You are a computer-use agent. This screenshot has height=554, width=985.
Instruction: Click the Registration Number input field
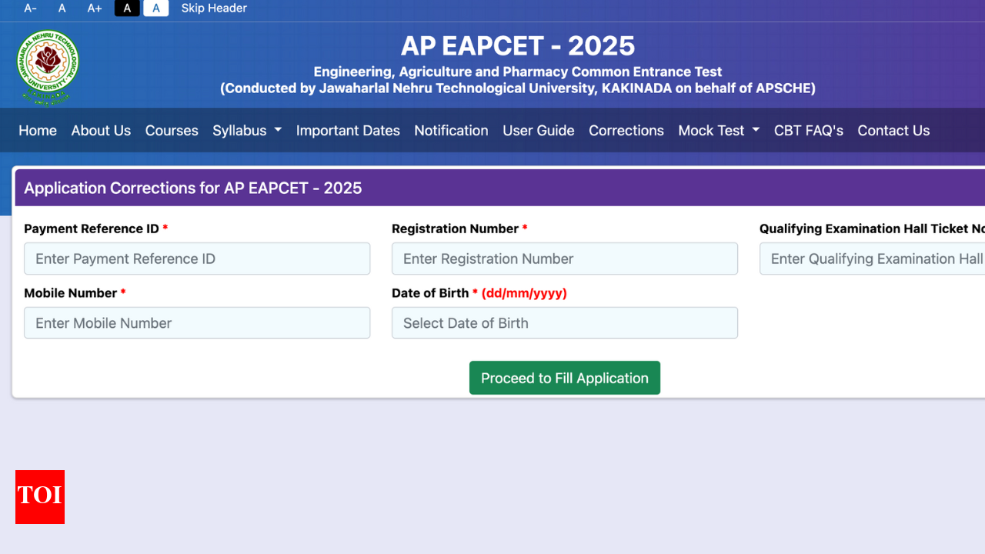pyautogui.click(x=564, y=259)
